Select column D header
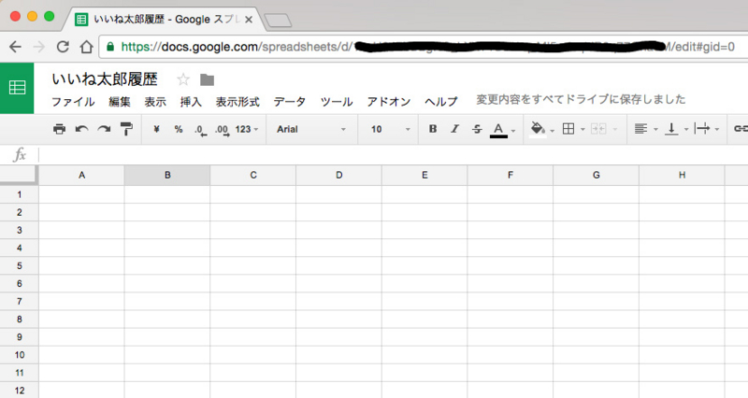The height and width of the screenshot is (398, 748). [x=338, y=176]
